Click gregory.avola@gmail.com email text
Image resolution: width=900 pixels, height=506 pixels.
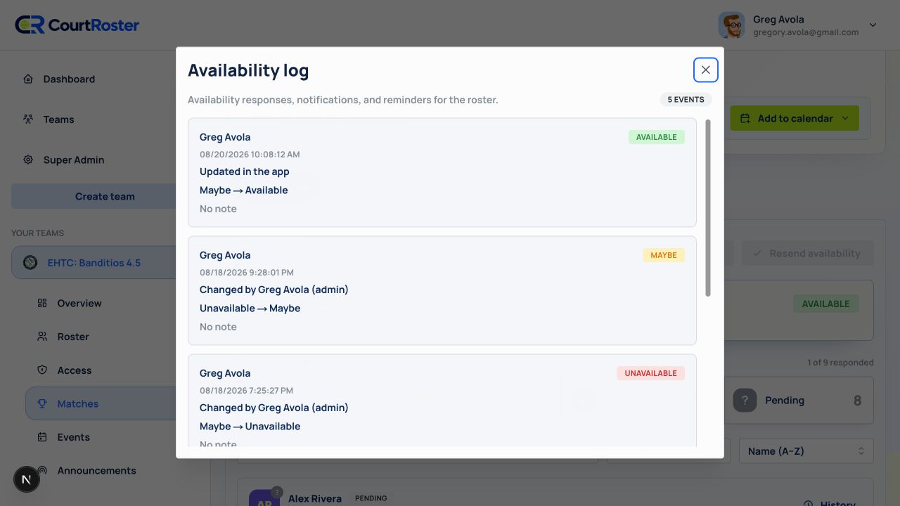pyautogui.click(x=806, y=32)
